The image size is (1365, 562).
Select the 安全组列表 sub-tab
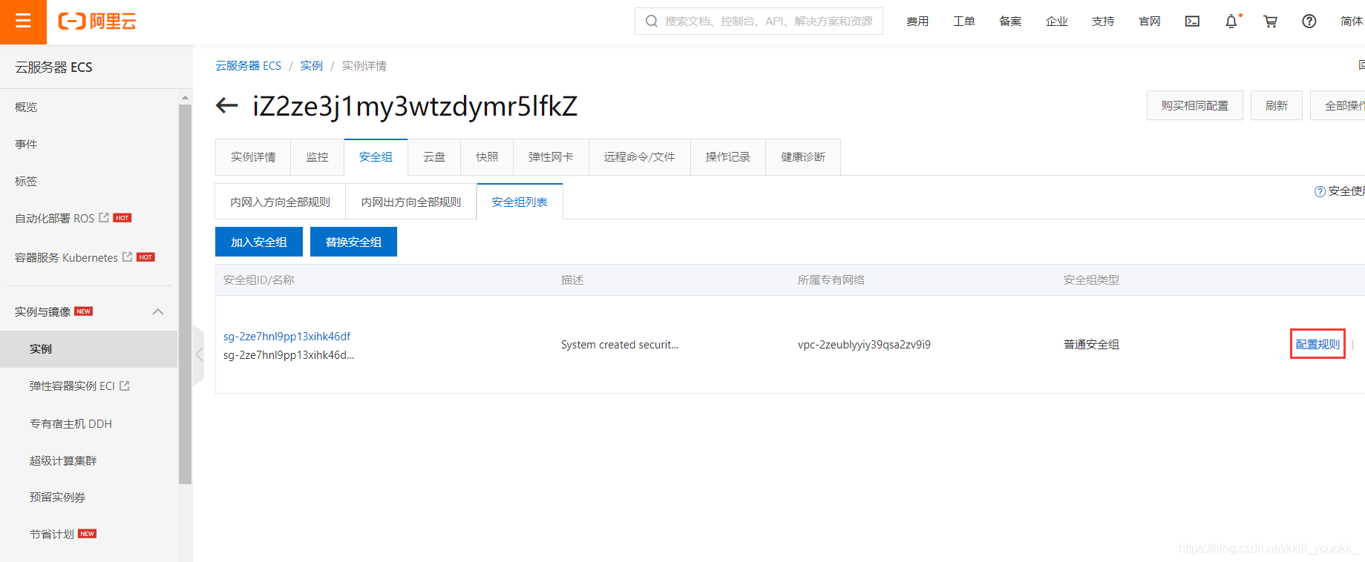pyautogui.click(x=520, y=202)
